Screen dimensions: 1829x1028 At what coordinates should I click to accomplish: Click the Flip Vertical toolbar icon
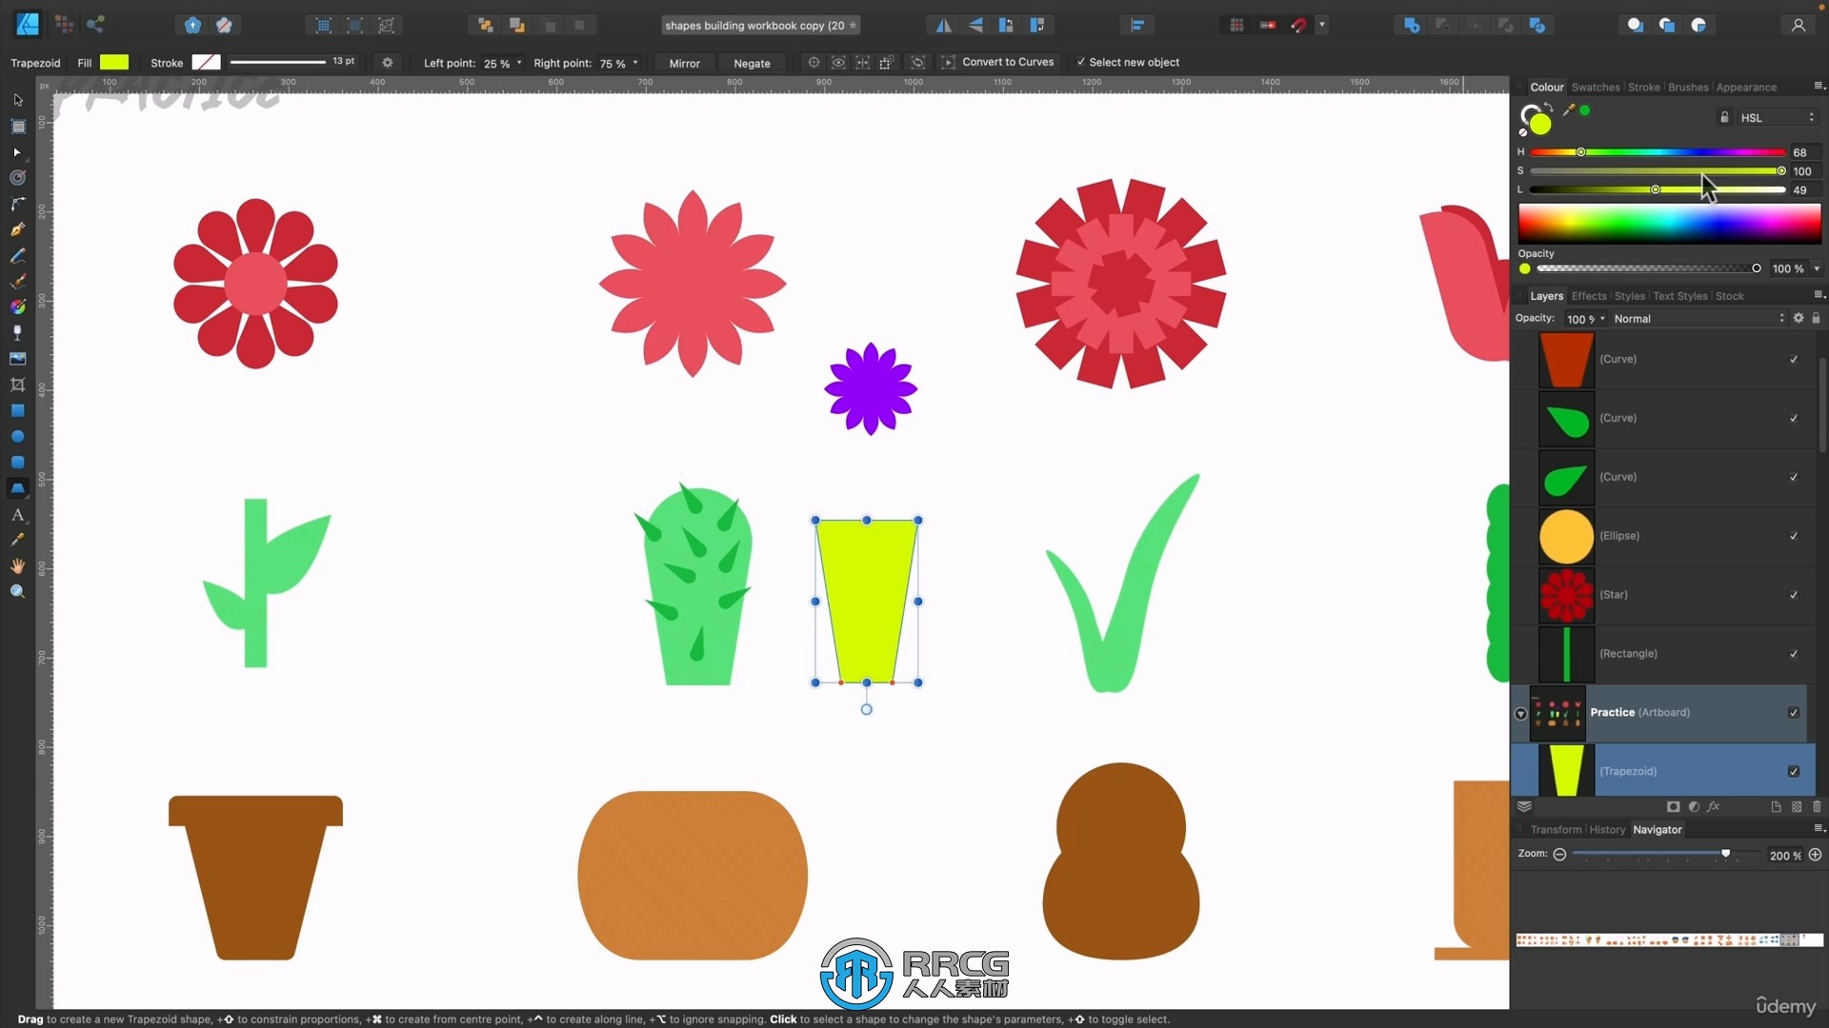coord(975,26)
